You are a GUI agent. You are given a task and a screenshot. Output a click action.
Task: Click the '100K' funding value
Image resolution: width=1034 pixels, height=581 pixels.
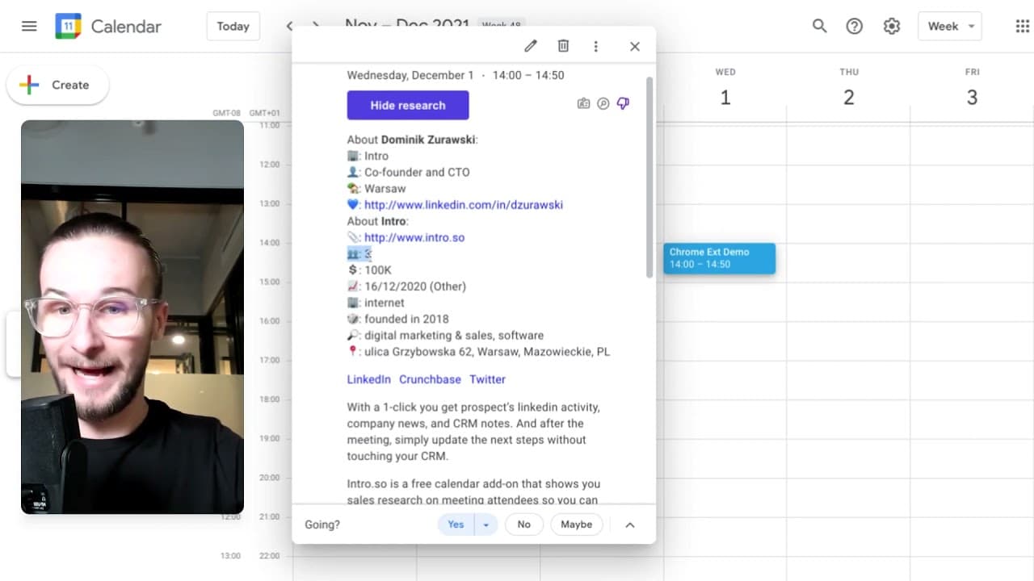click(x=378, y=270)
